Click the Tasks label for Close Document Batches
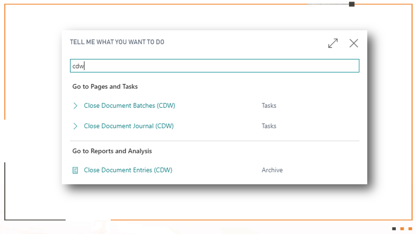The width and height of the screenshot is (416, 234). tap(269, 106)
